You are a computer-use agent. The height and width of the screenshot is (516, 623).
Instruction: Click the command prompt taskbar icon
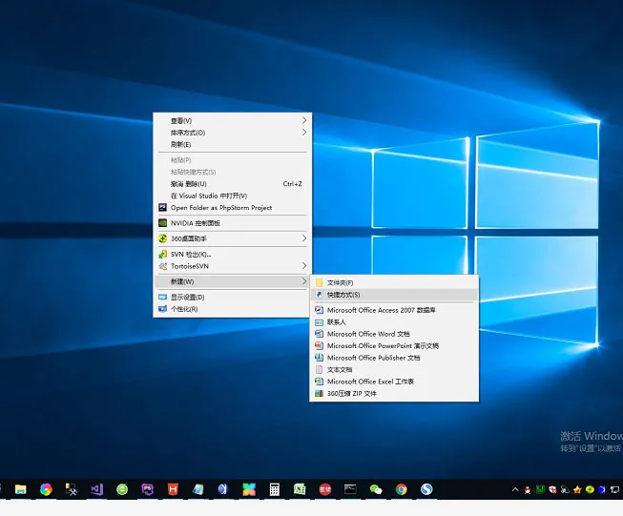350,489
